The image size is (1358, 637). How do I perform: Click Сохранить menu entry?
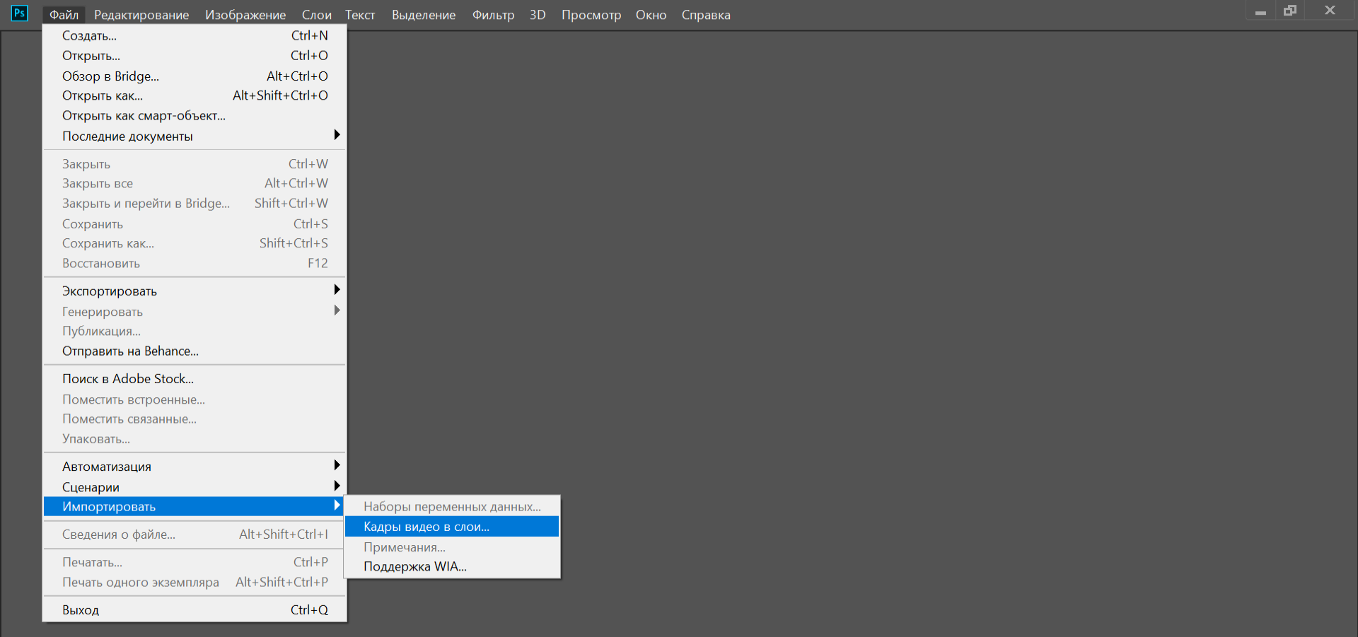click(195, 223)
